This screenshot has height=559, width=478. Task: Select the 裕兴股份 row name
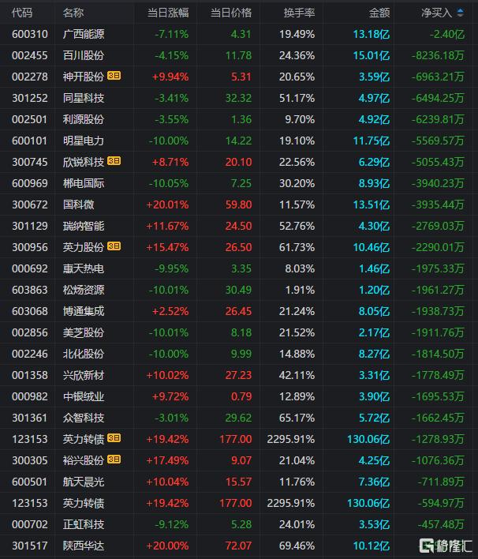click(84, 460)
